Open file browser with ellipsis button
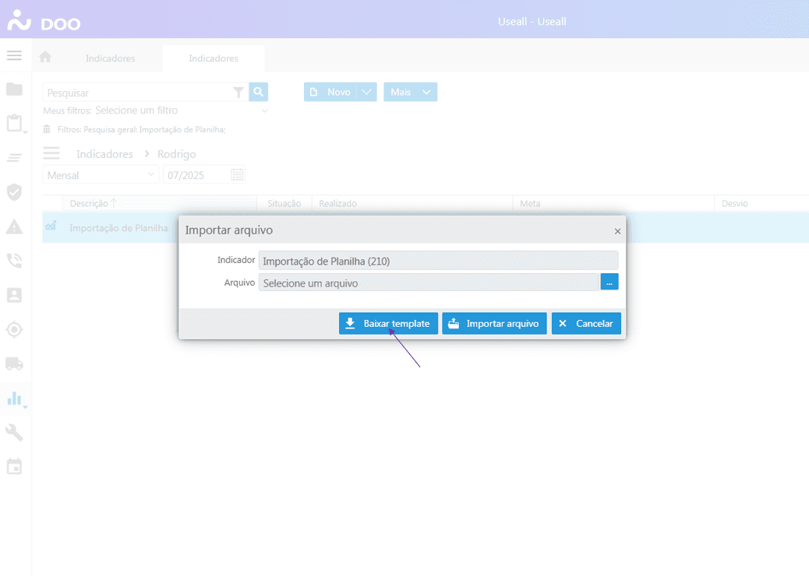 click(609, 283)
